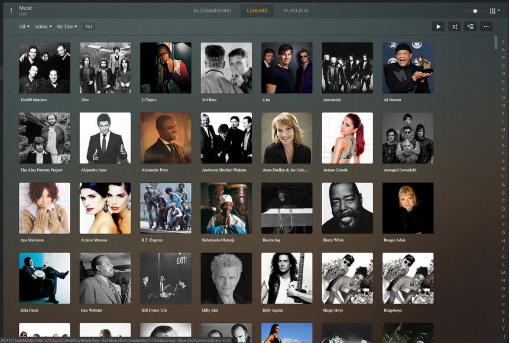Jump to N in the alphabet index
This screenshot has width=509, height=343.
click(x=503, y=280)
